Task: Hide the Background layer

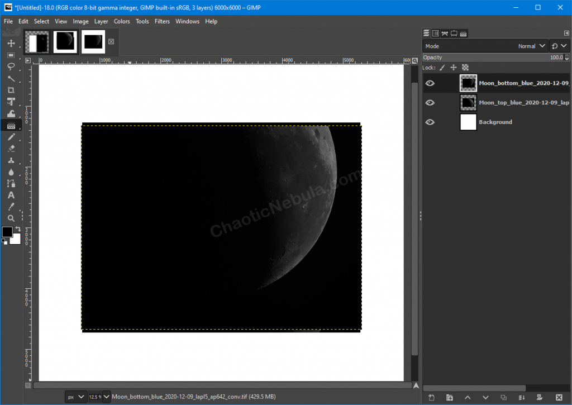Action: [430, 122]
